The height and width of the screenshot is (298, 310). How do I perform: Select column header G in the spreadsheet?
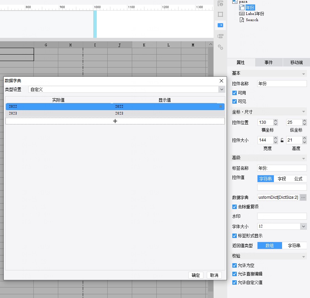46,45
